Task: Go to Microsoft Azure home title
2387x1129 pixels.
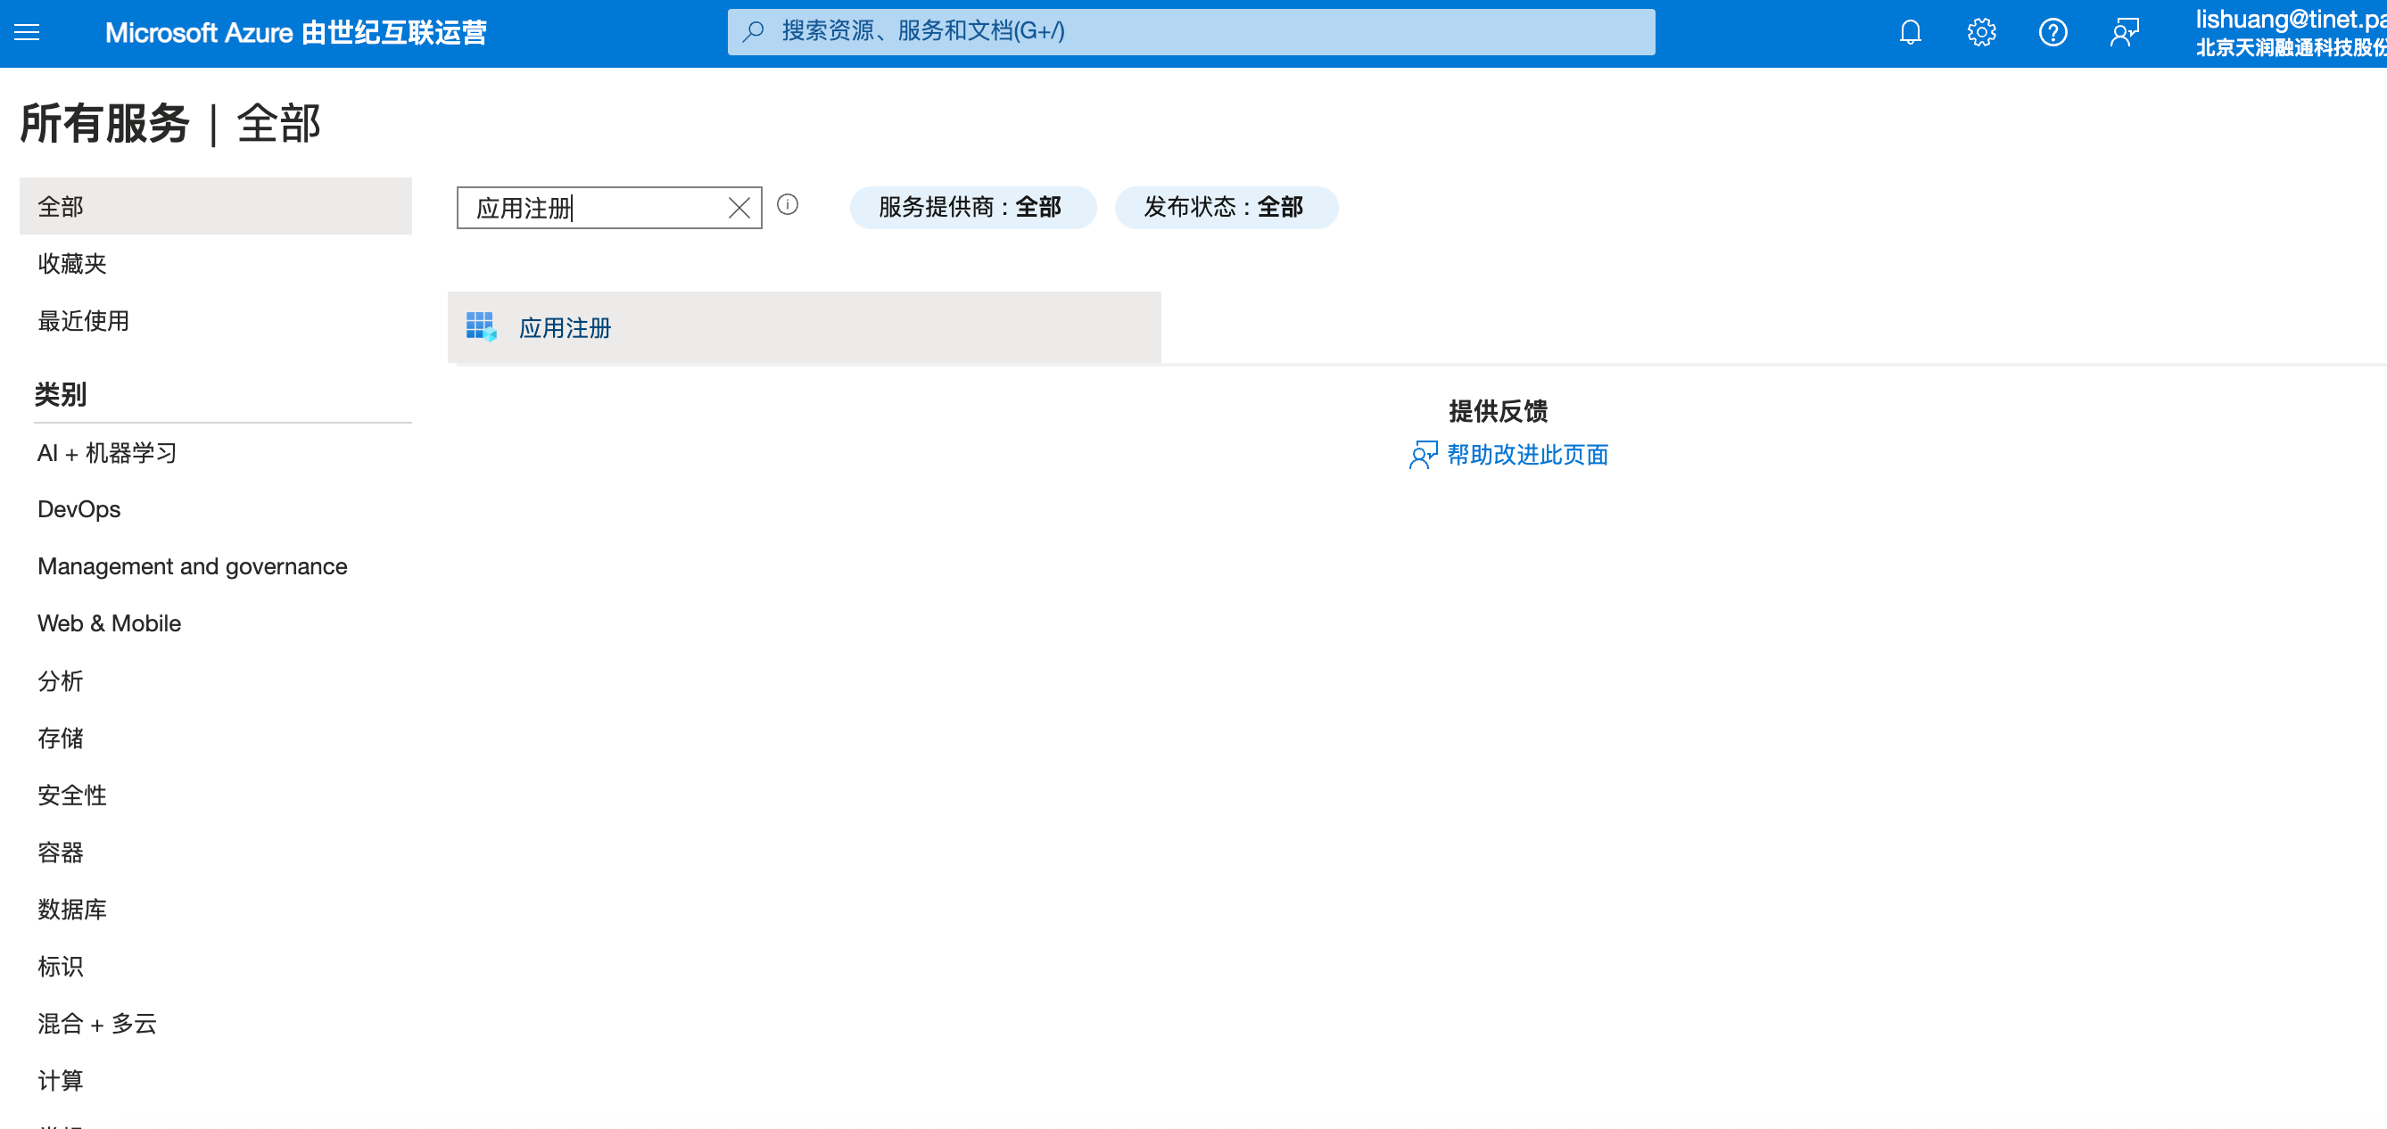Action: coord(295,32)
